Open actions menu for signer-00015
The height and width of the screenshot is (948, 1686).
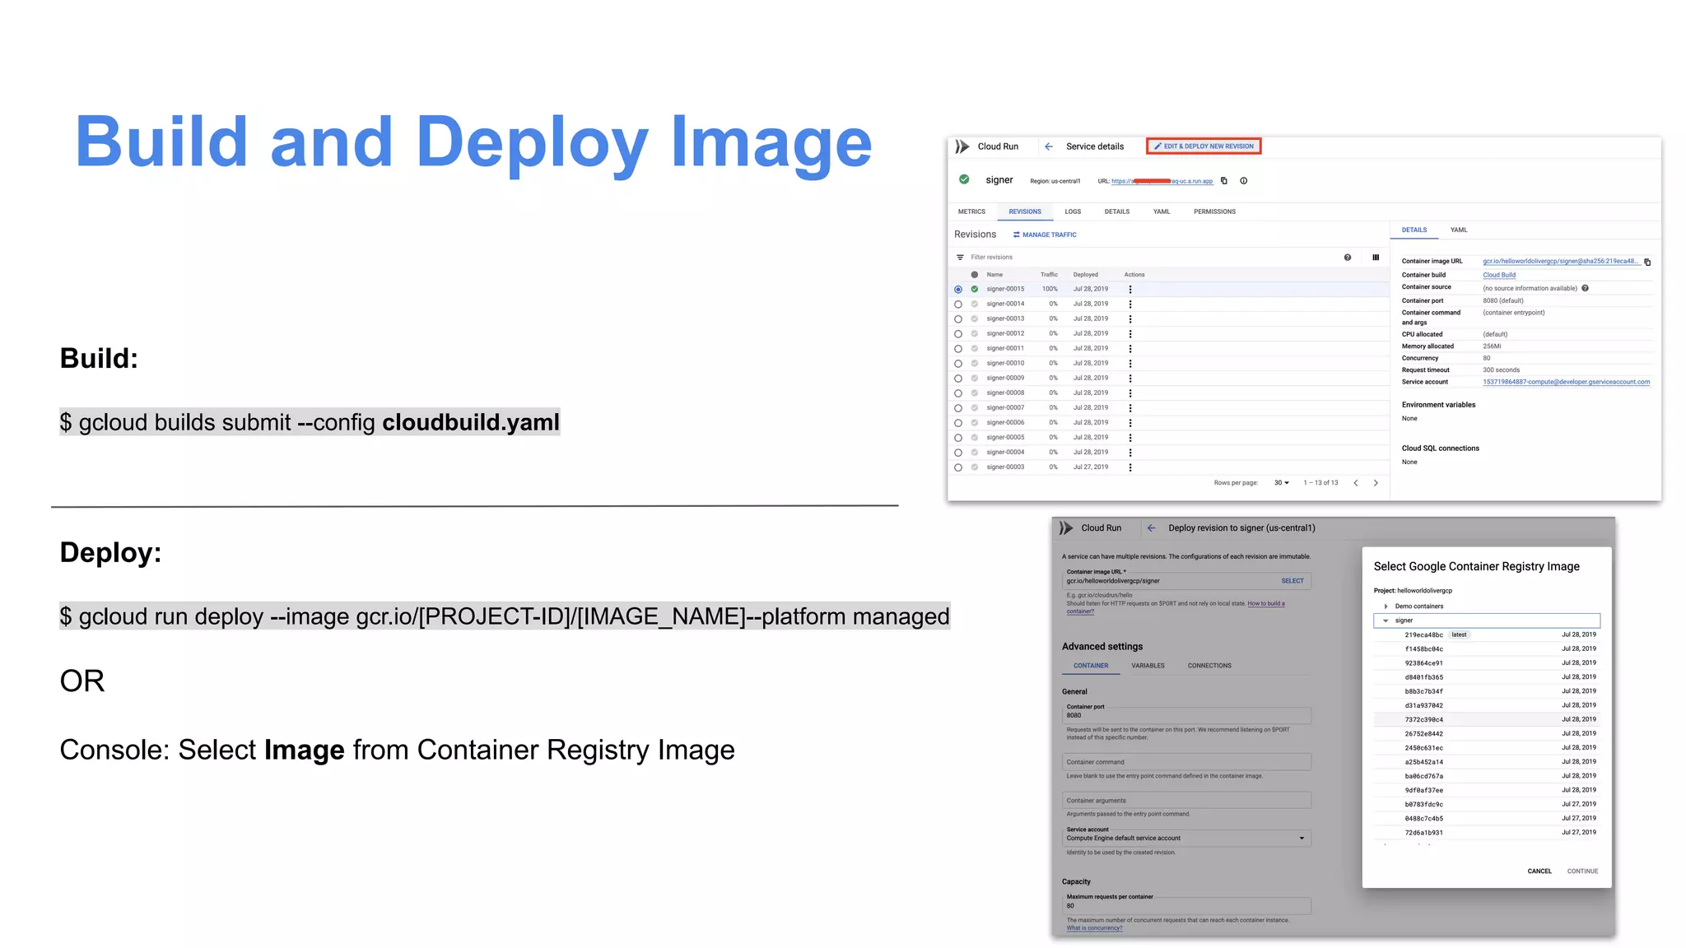point(1129,290)
